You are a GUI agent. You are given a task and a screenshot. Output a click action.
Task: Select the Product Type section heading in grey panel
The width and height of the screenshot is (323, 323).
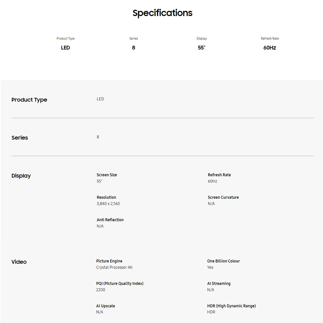(29, 100)
